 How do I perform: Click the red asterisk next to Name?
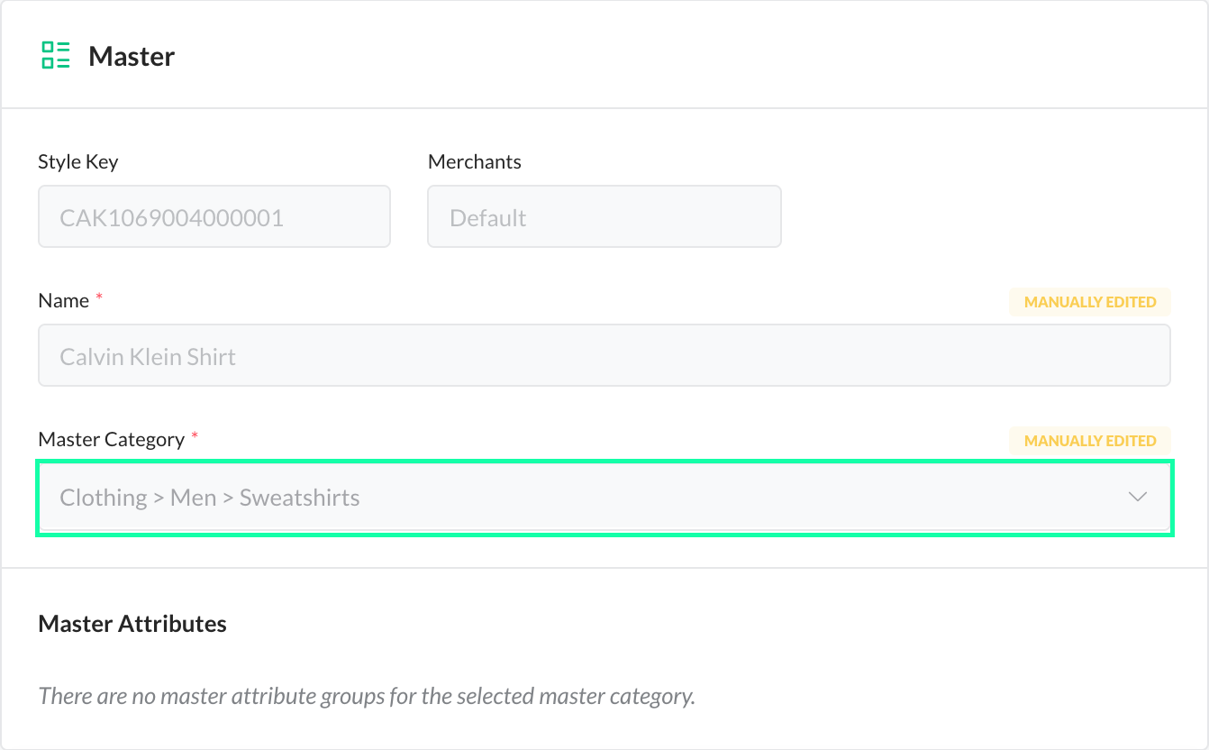[99, 298]
